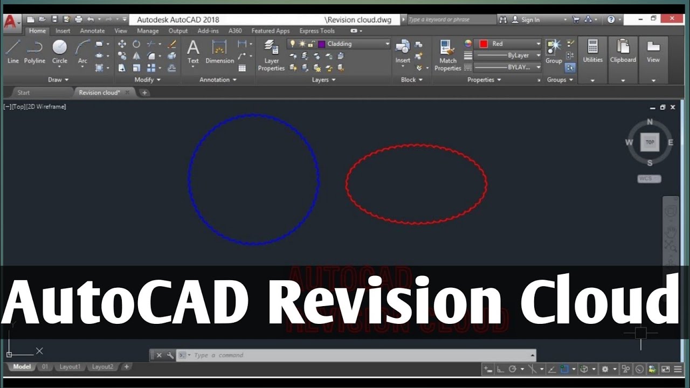This screenshot has width=690, height=388.
Task: Click the Rotate tool in Modify panel
Action: (136, 44)
